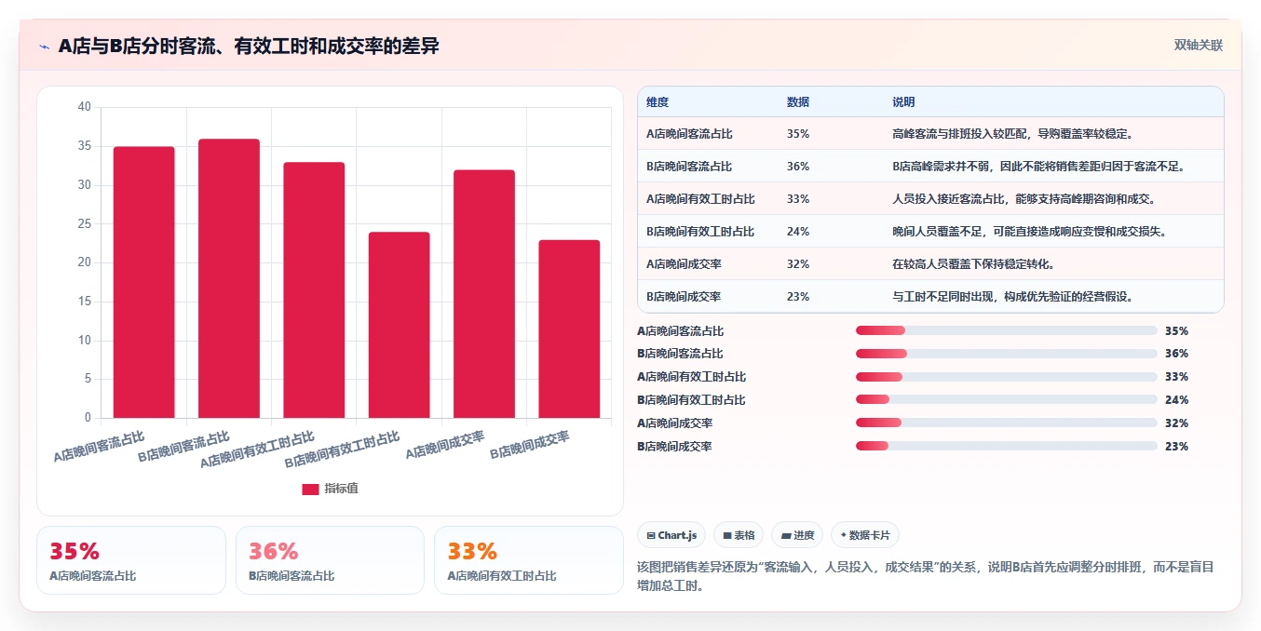The height and width of the screenshot is (631, 1261).
Task: Click the 23% value in table
Action: click(x=798, y=297)
